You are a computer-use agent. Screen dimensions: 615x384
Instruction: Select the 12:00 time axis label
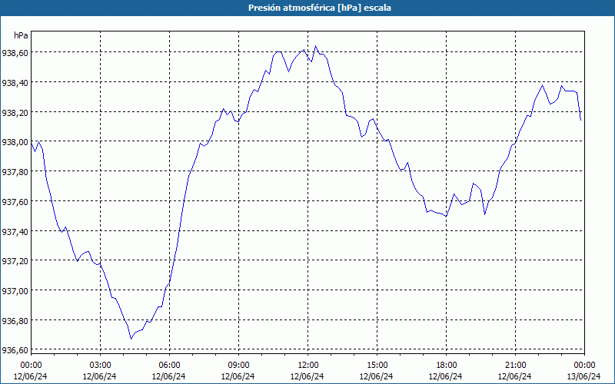click(308, 365)
